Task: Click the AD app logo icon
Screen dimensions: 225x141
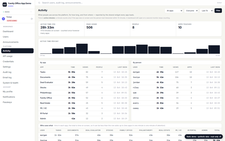Action: click(x=4, y=5)
